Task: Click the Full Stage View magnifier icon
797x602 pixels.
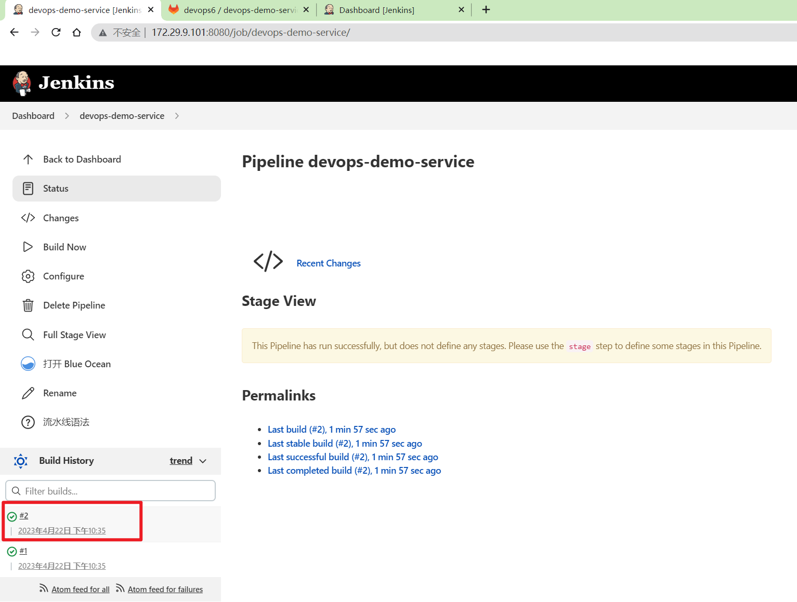Action: click(28, 335)
